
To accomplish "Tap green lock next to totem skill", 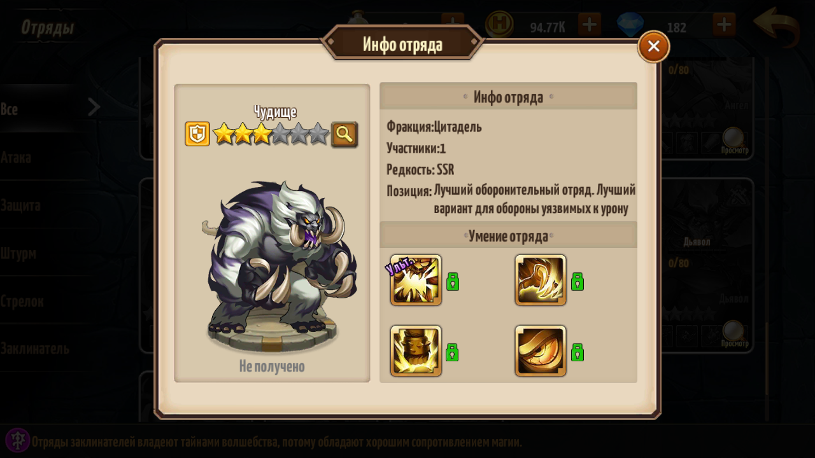I will tap(452, 352).
